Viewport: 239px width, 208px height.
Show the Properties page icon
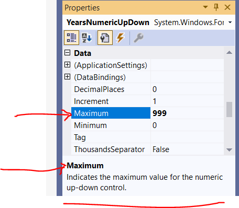[105, 38]
